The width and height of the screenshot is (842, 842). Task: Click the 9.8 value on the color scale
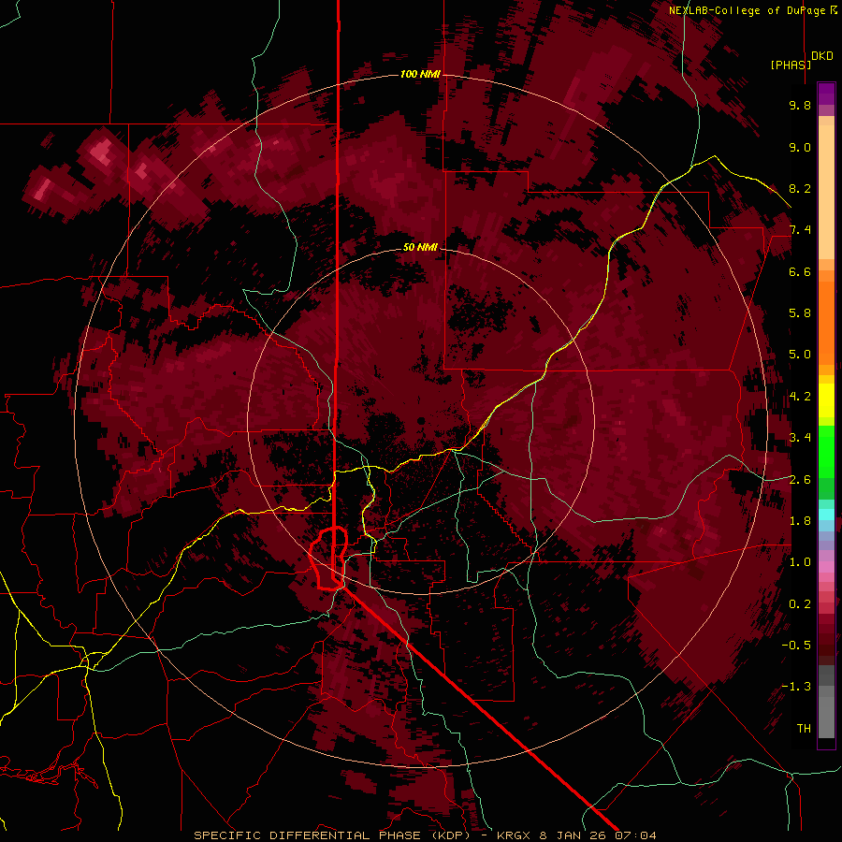tap(800, 105)
